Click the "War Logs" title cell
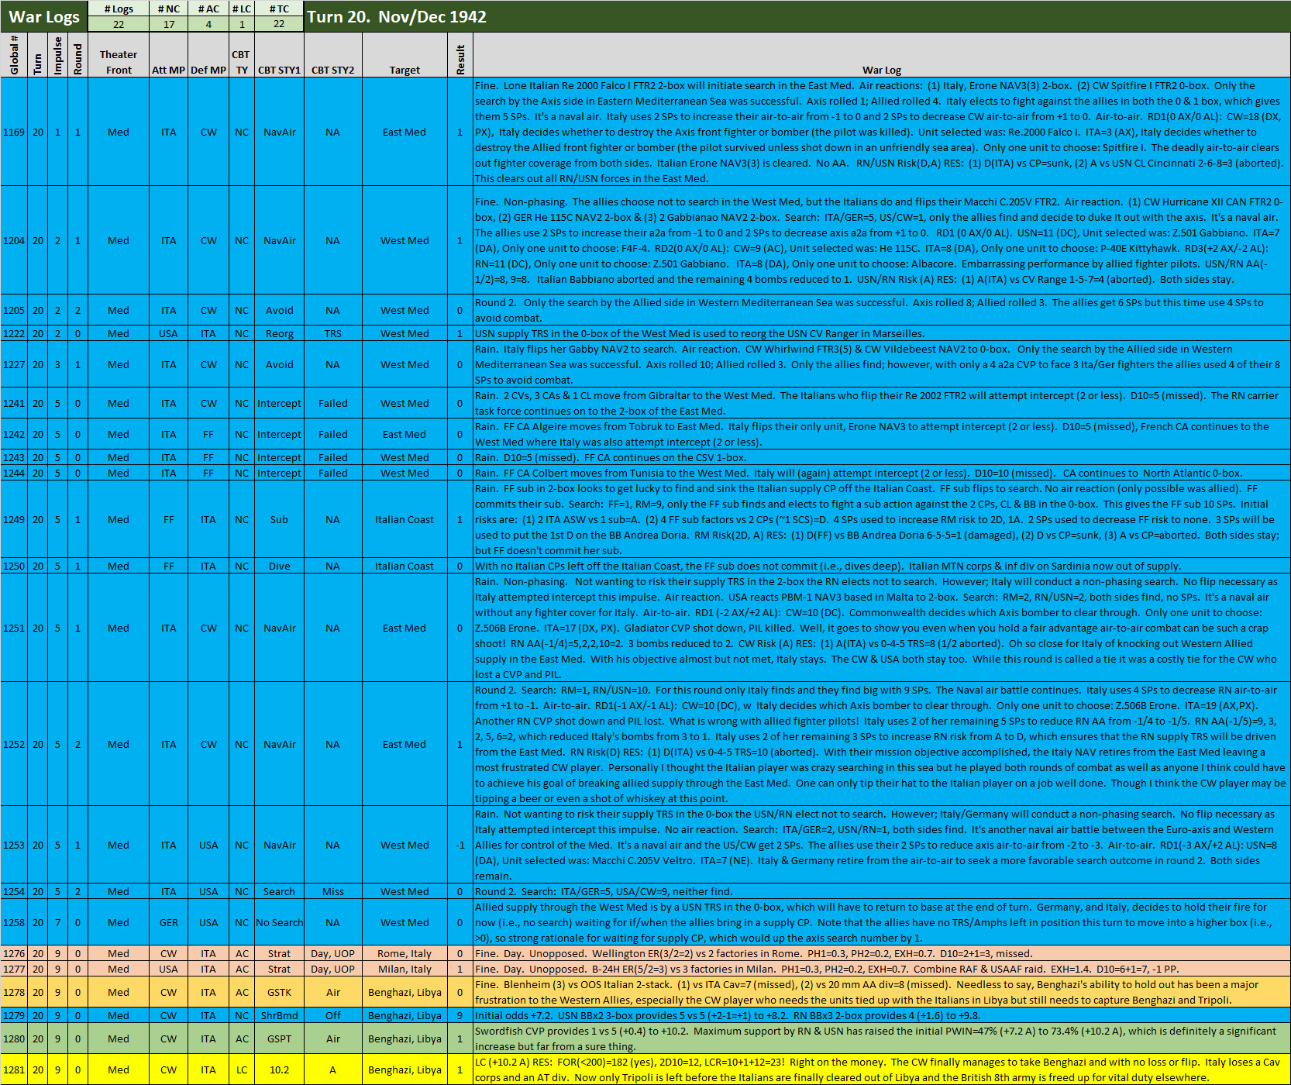 [44, 16]
